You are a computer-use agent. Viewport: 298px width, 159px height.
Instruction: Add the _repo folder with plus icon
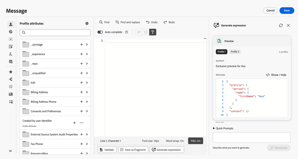pyautogui.click(x=81, y=63)
